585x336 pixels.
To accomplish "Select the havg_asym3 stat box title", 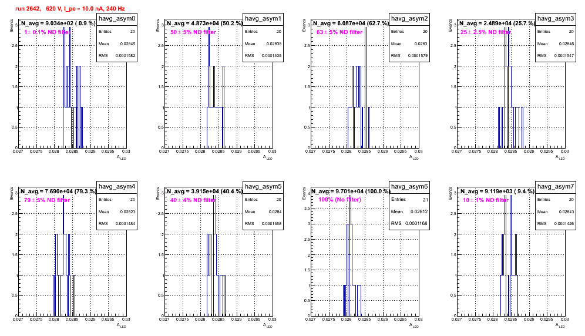I will pos(556,19).
